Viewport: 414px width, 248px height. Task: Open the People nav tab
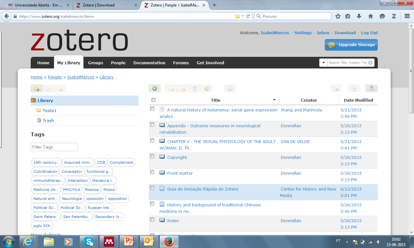[118, 63]
